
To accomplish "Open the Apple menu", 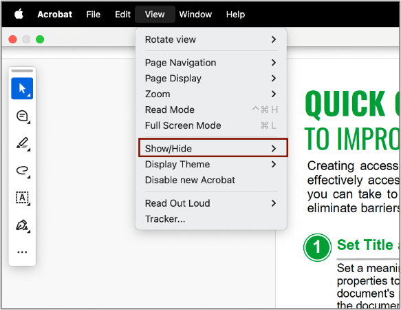I will [x=19, y=14].
